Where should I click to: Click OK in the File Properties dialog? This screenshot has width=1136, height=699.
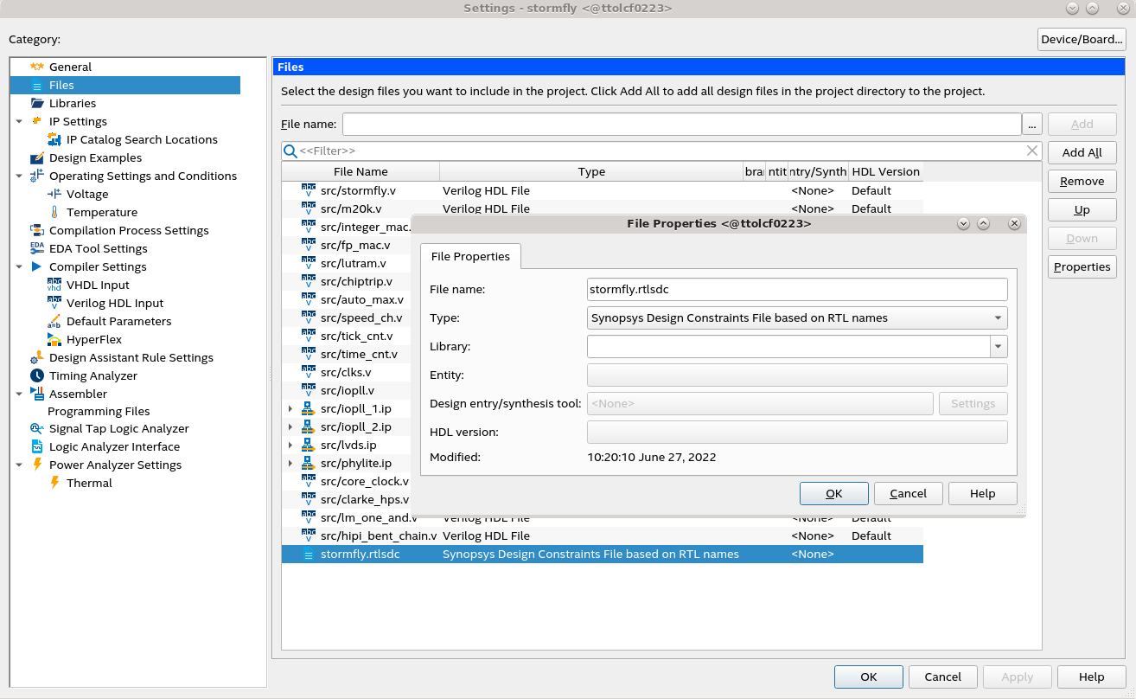(x=833, y=493)
